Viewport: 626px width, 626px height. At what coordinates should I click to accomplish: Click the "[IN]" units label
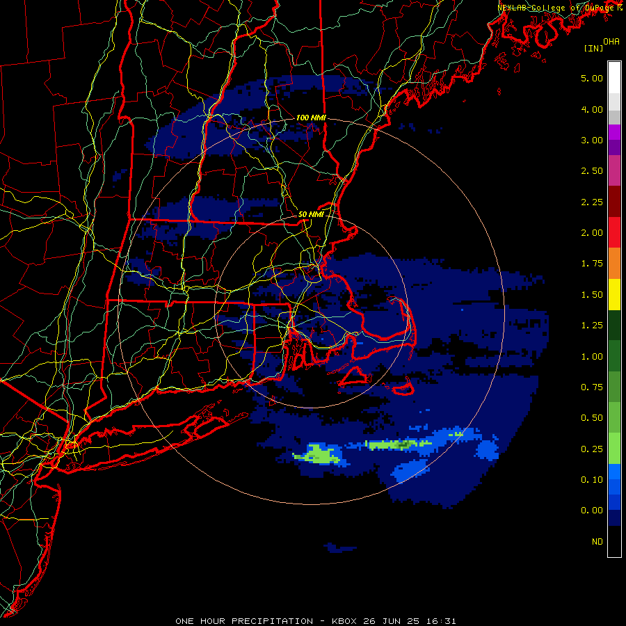pyautogui.click(x=593, y=48)
